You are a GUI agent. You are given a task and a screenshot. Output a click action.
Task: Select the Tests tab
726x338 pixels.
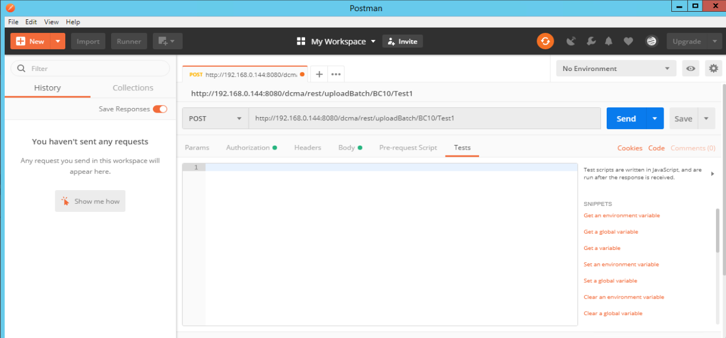coord(462,148)
